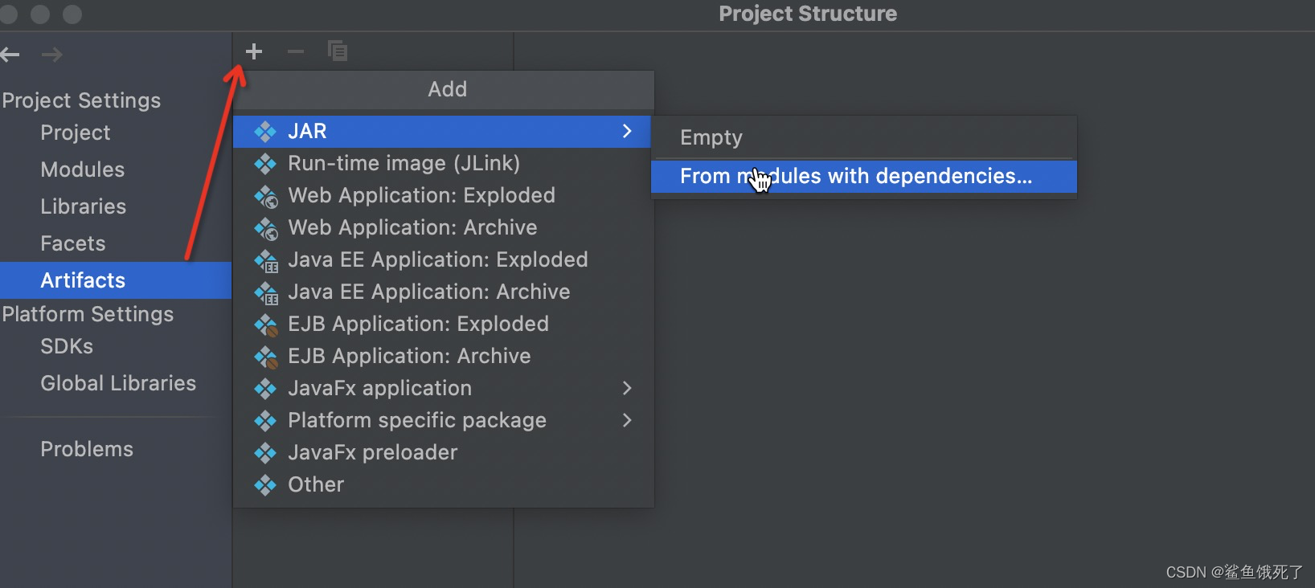Click the forward navigation arrow
Viewport: 1315px width, 588px height.
tap(52, 55)
